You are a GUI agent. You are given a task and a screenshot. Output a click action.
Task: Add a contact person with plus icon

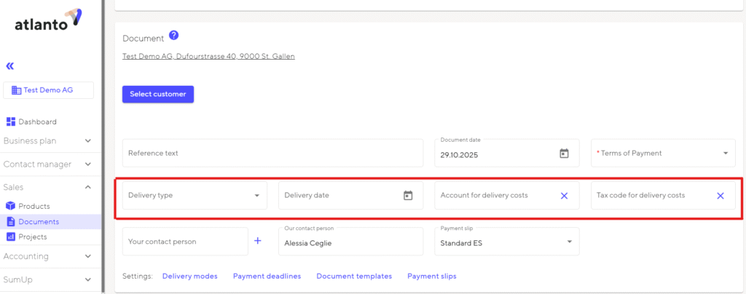pos(258,241)
